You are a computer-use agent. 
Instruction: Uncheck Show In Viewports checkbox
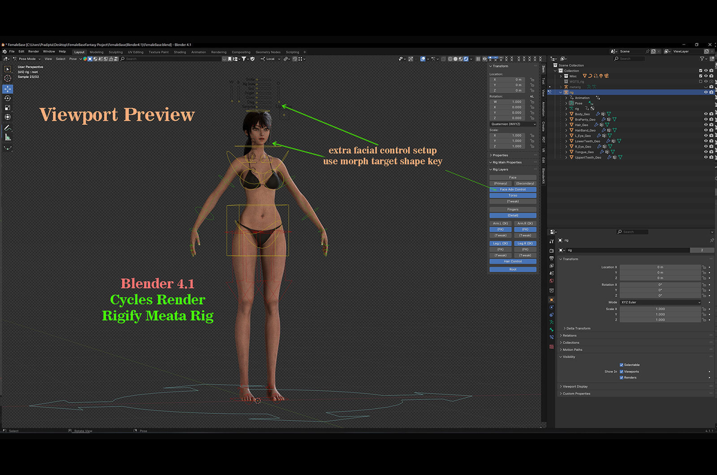click(x=622, y=371)
